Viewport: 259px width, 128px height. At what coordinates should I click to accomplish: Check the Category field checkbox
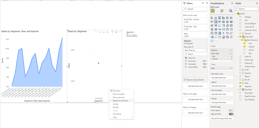[240, 17]
